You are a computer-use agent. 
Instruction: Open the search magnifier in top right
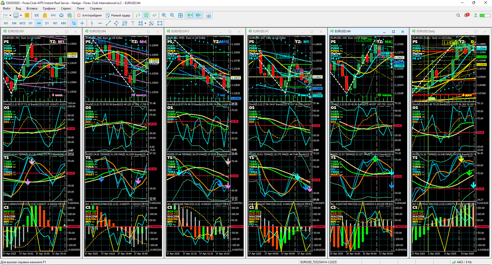(458, 15)
